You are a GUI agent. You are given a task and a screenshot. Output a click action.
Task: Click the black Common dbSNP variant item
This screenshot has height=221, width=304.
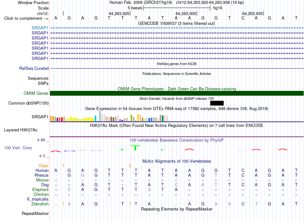click(x=217, y=103)
